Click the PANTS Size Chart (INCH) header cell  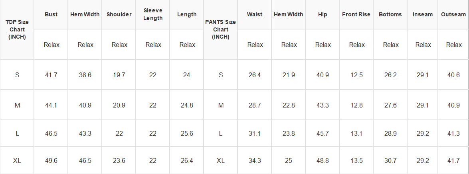(x=221, y=29)
